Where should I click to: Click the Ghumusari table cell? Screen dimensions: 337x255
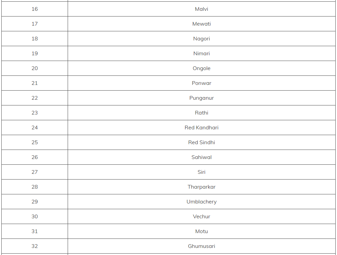pos(201,246)
